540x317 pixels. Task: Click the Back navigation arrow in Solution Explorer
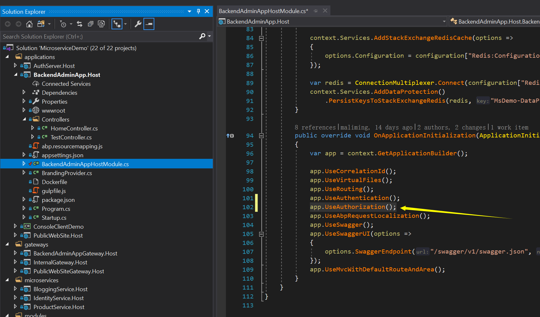coord(7,24)
